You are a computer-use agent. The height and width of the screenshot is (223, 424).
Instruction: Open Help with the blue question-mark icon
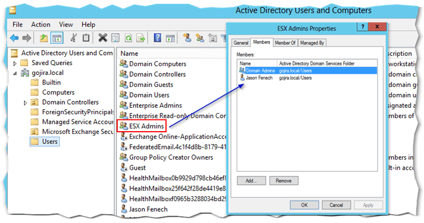158,38
